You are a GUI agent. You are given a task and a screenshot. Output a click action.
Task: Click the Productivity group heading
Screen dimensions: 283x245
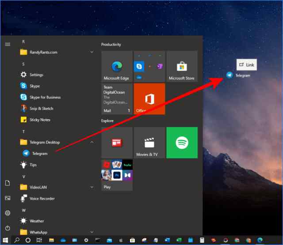click(111, 44)
